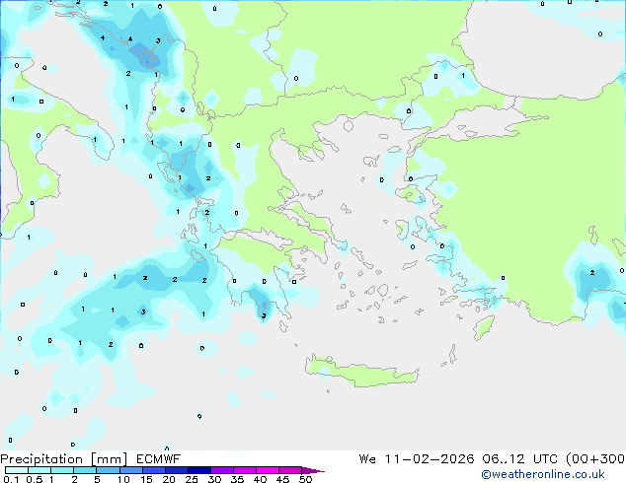Click the legend label '25'
The width and height of the screenshot is (626, 483).
pyautogui.click(x=192, y=479)
